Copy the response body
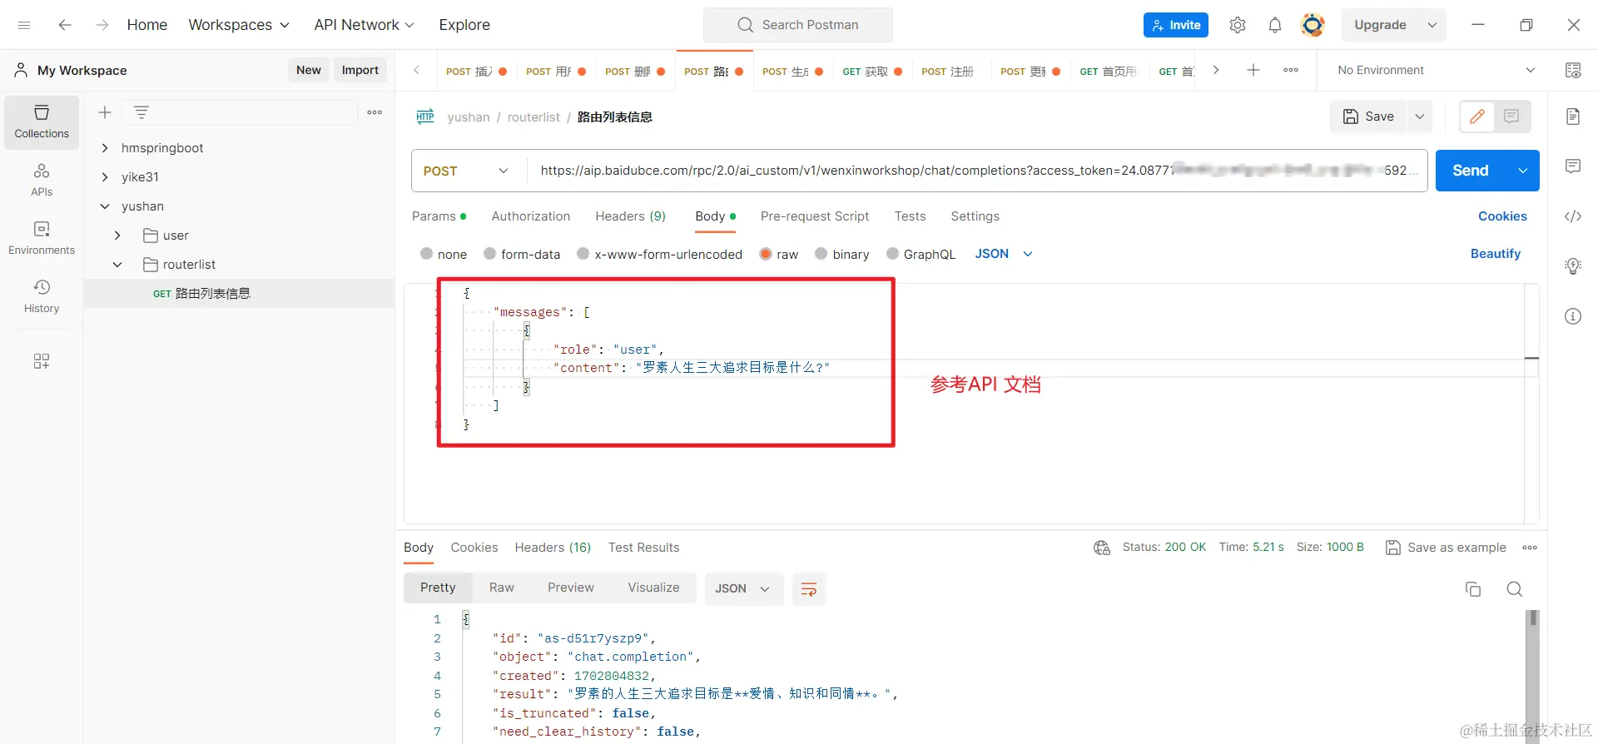 click(x=1473, y=589)
